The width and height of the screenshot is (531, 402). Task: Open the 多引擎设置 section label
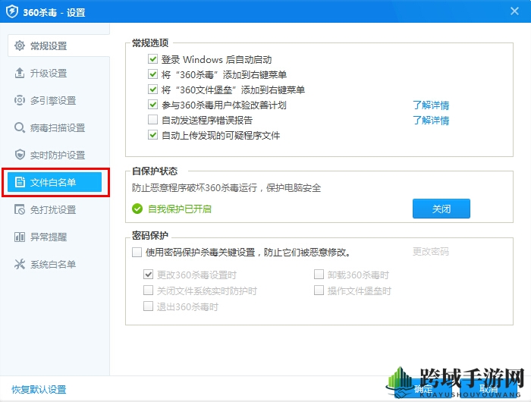(x=53, y=101)
